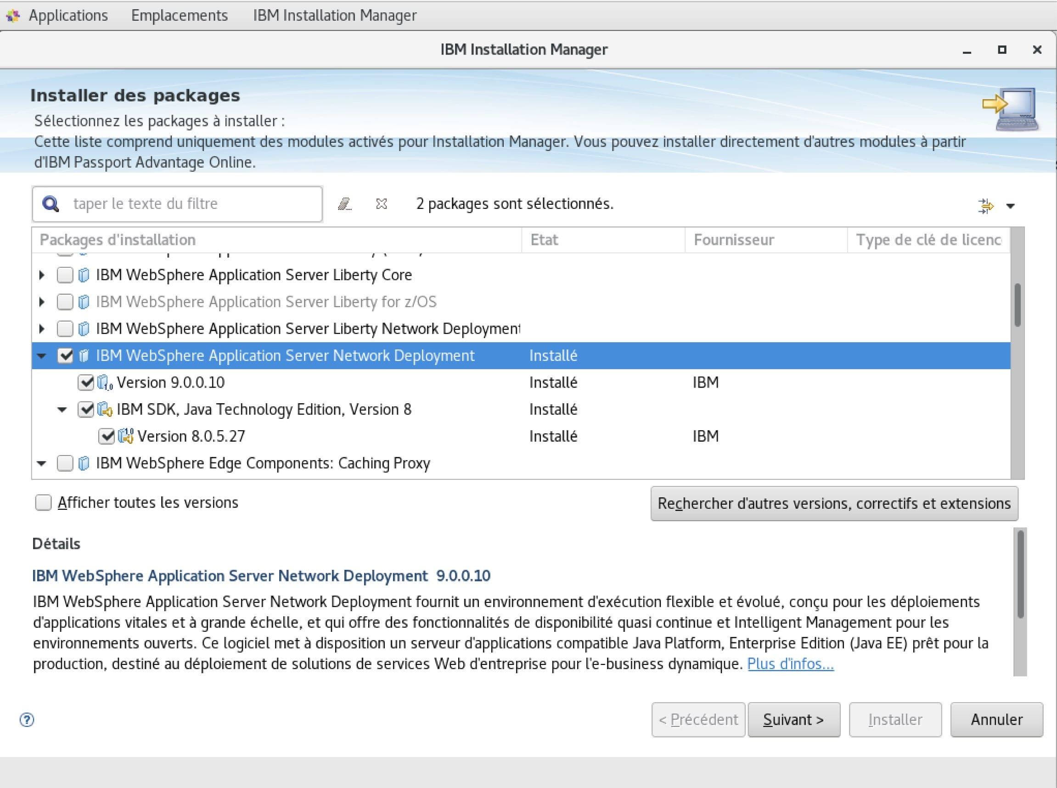Enable Afficher toutes les versions
The image size is (1057, 788).
44,502
